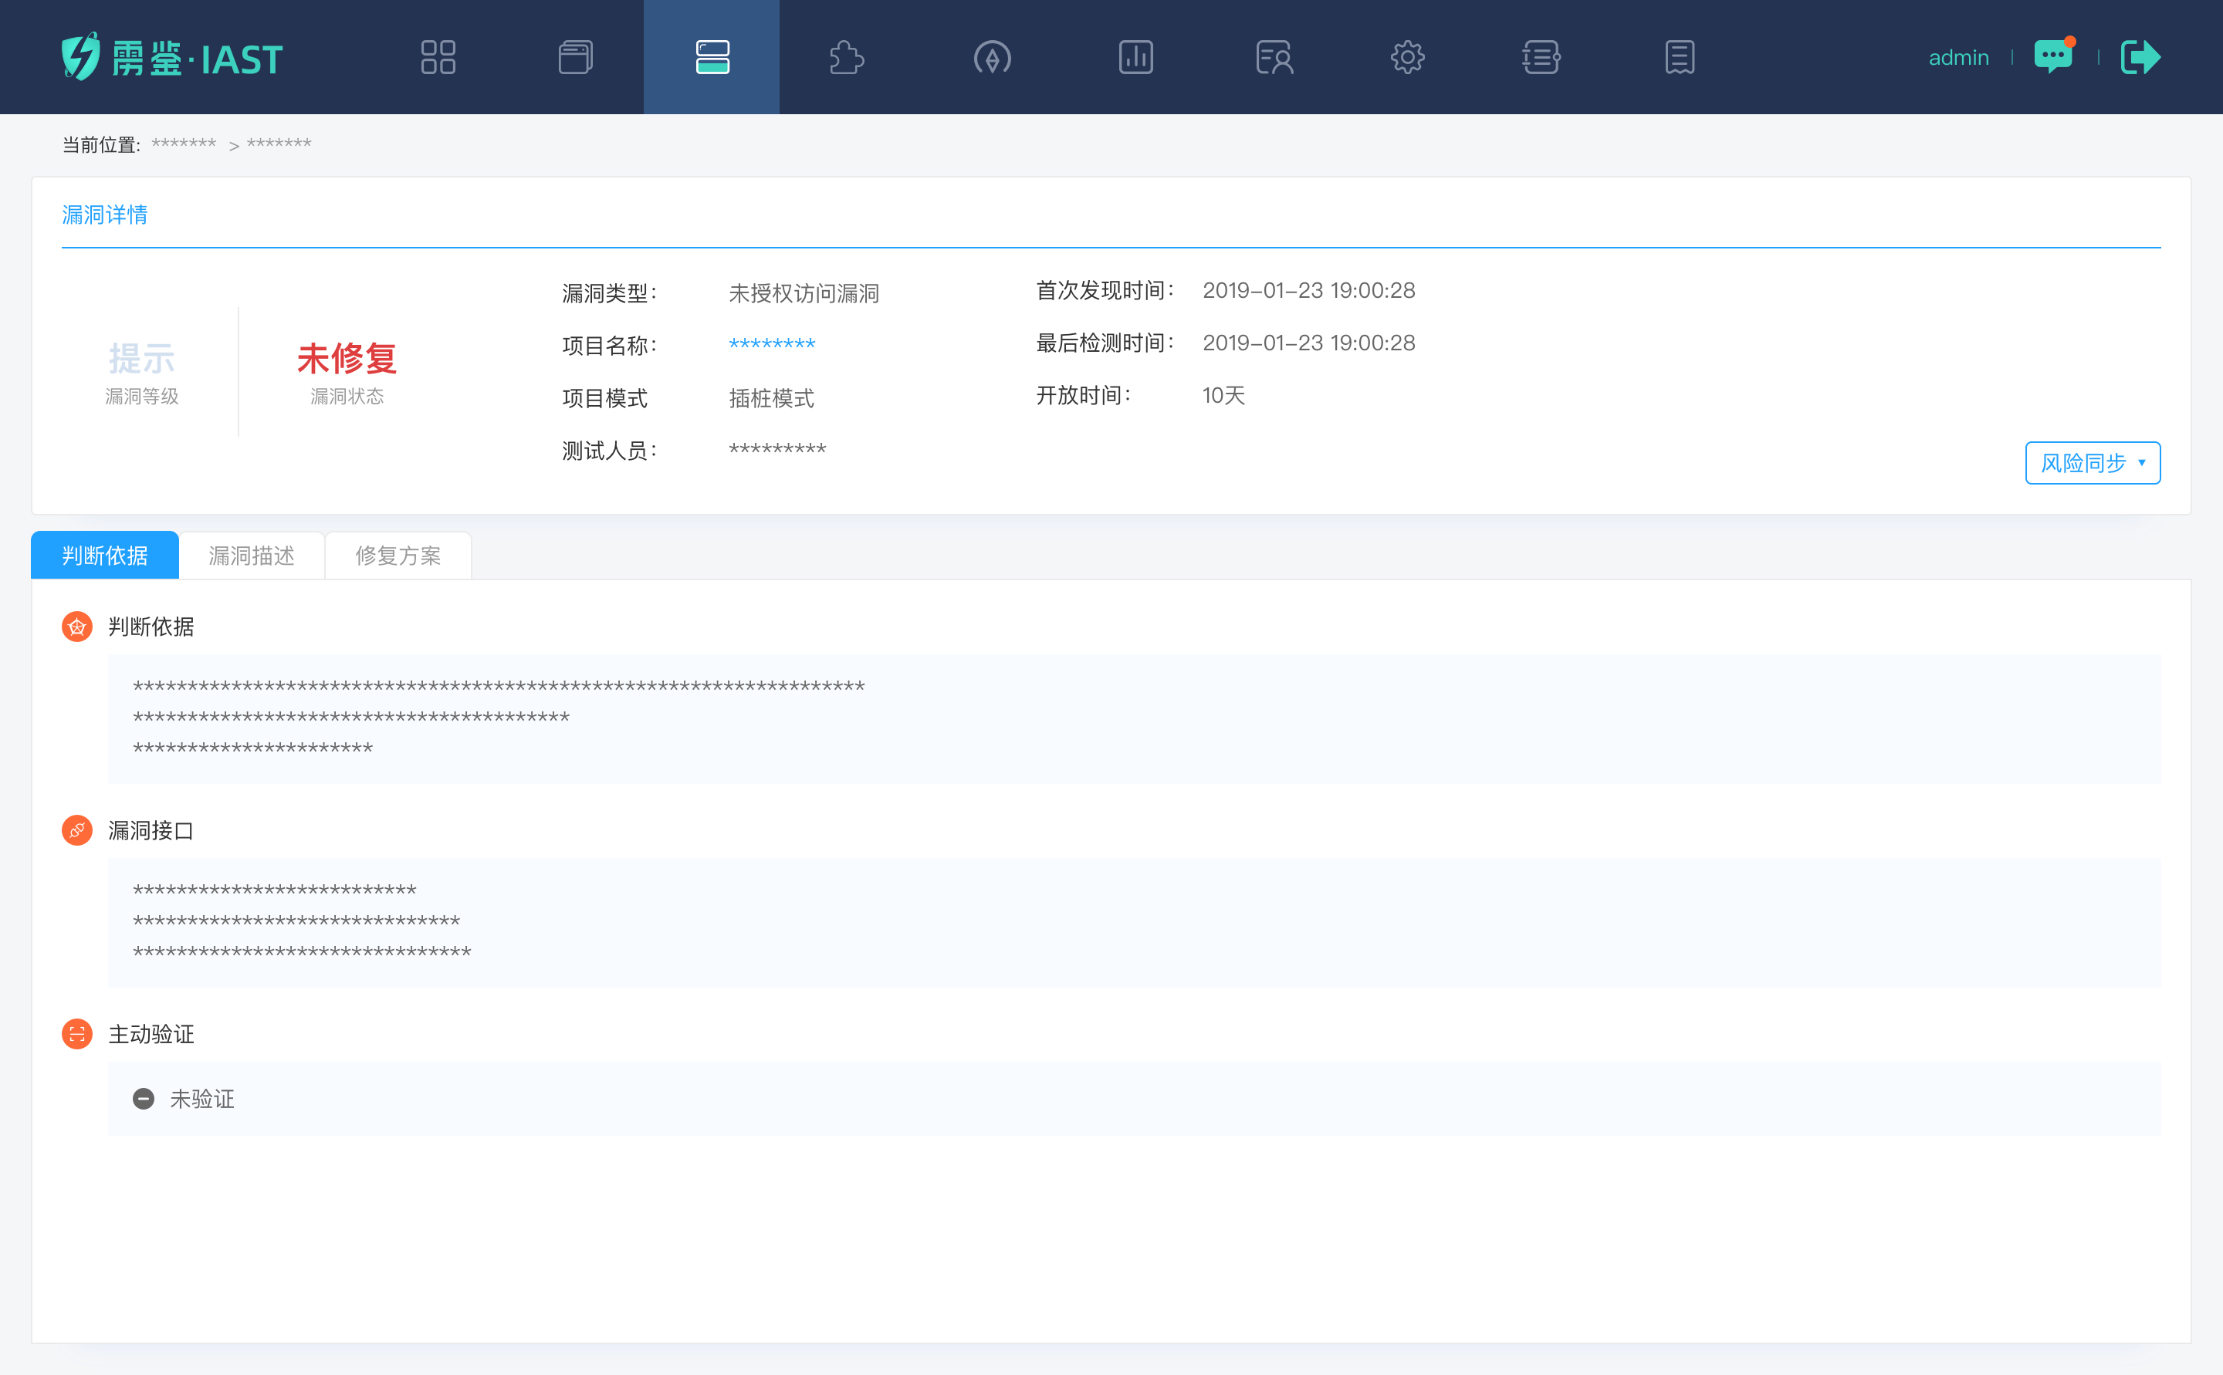Switch to the 漏洞描述 tab
2223x1375 pixels.
(x=252, y=555)
